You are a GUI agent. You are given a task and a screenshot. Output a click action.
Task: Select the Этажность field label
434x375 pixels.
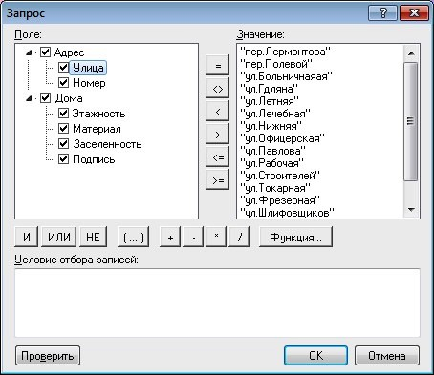pyautogui.click(x=98, y=114)
